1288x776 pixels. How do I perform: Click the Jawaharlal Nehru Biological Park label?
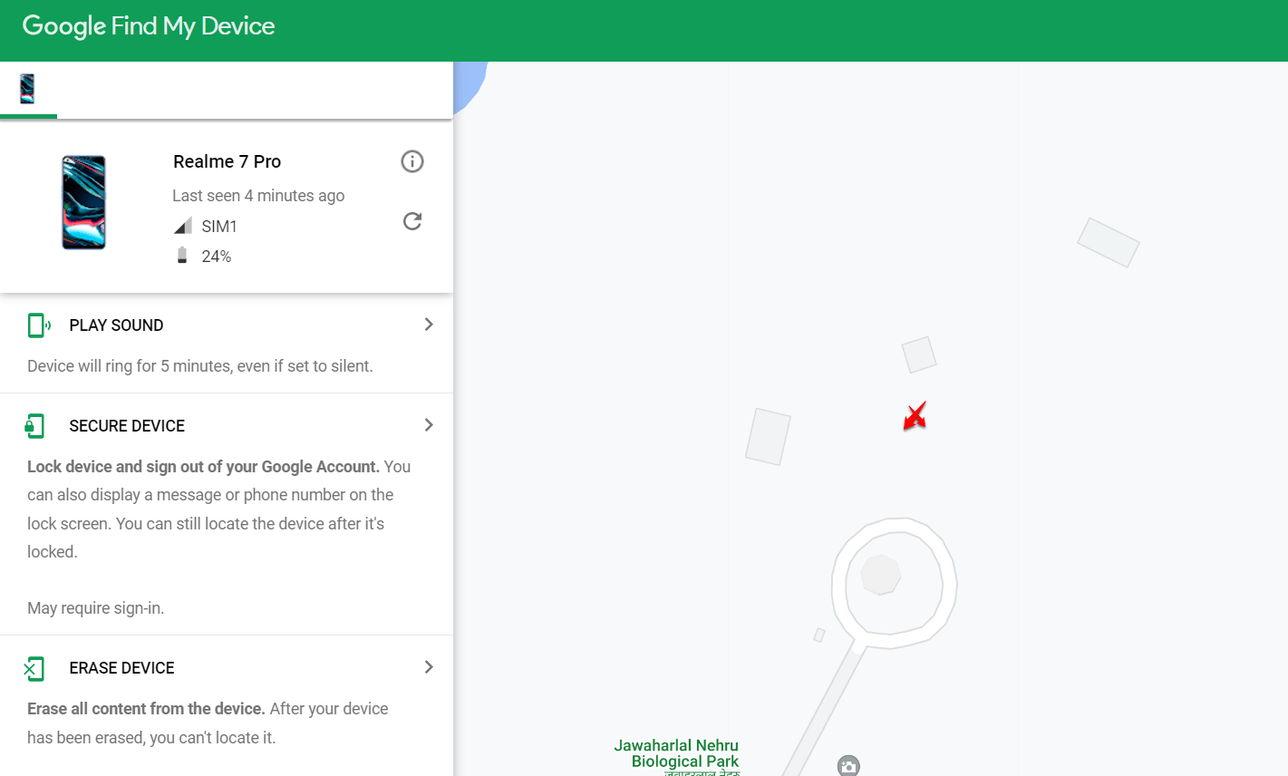click(676, 754)
